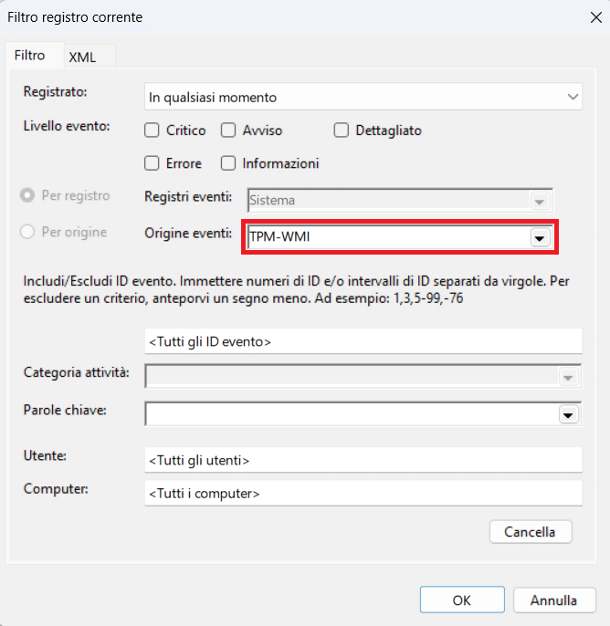Click the Utente input field
The height and width of the screenshot is (626, 610).
click(x=363, y=460)
